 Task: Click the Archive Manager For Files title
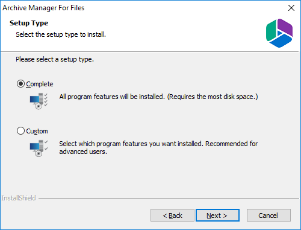[43, 8]
